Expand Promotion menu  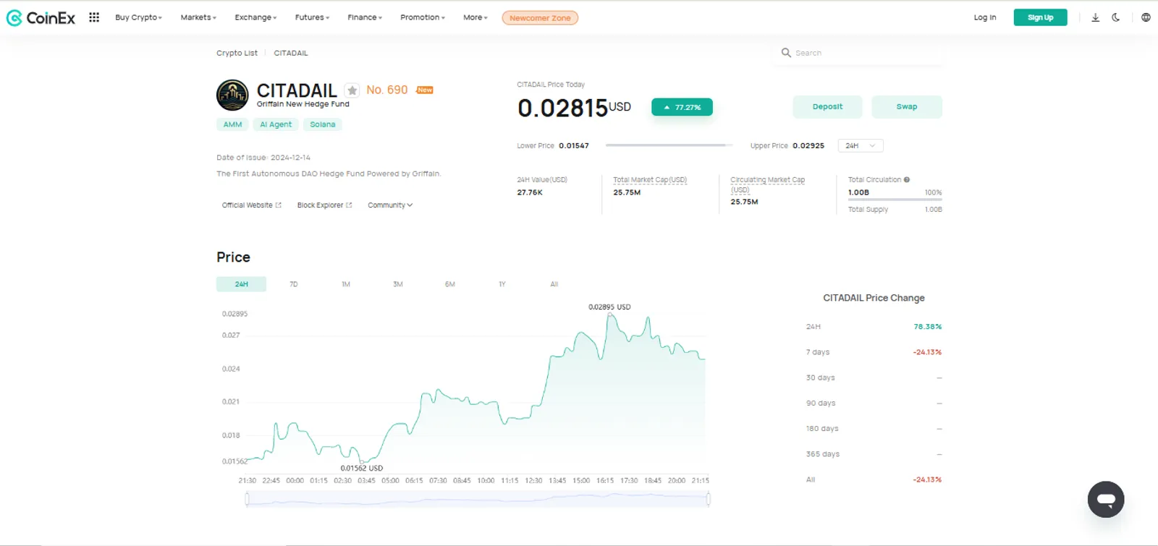click(423, 17)
